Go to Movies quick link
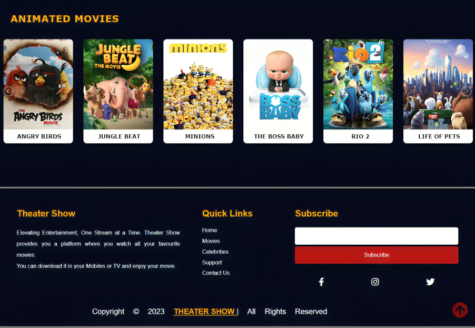Viewport: 475px width, 328px height. [211, 241]
